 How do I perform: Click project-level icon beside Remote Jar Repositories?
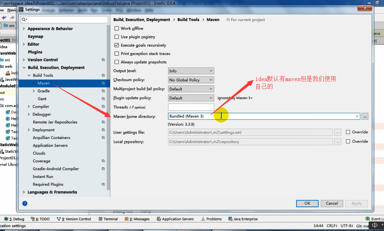pos(103,122)
